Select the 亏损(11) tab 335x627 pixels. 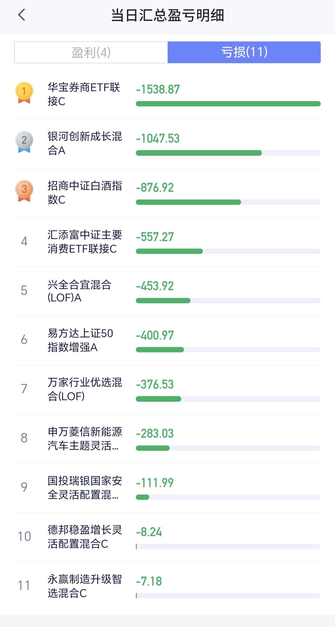(x=244, y=52)
